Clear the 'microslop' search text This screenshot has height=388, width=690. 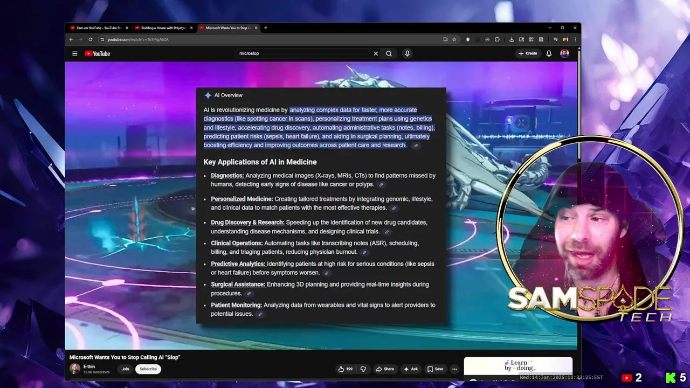click(x=376, y=53)
